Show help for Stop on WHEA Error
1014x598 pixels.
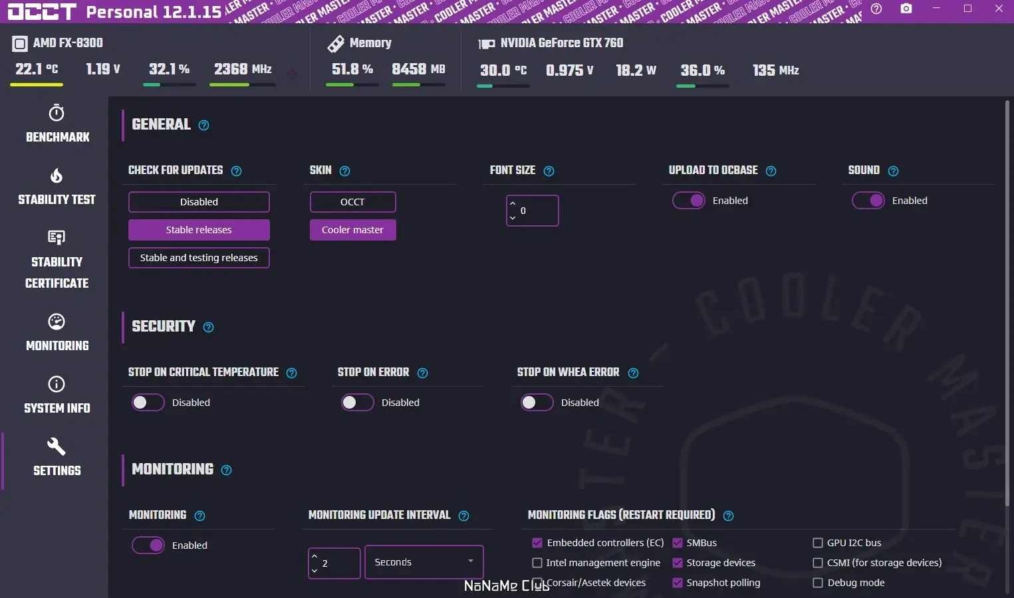(x=633, y=373)
